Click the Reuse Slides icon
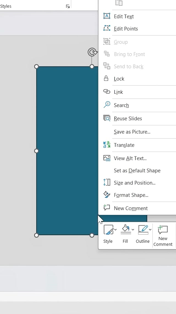This screenshot has width=176, height=314. (106, 118)
